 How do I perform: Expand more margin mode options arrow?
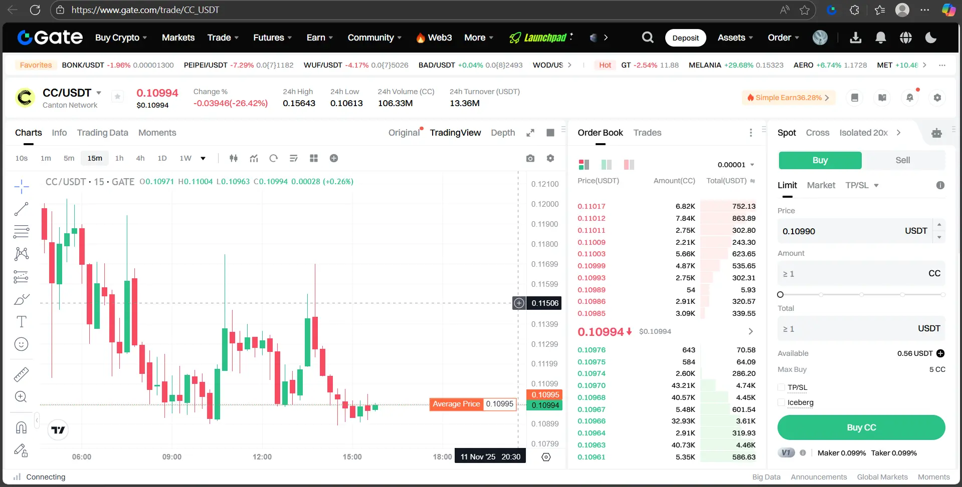click(898, 133)
